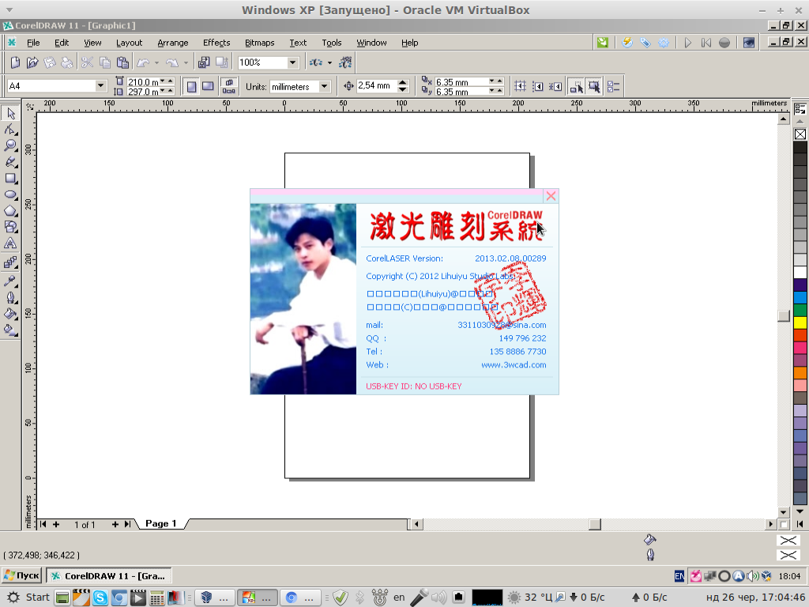Image resolution: width=809 pixels, height=607 pixels.
Task: Toggle Snap to Objects button
Action: (555, 86)
